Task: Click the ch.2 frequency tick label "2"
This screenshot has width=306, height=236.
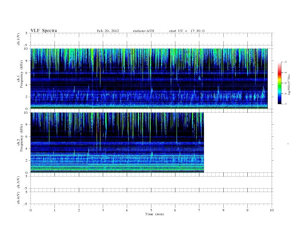Action: (27, 161)
